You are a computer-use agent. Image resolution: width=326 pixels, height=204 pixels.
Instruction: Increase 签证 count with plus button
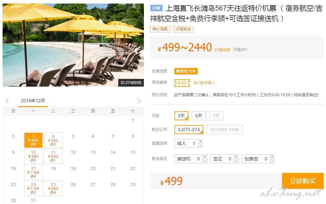click(236, 157)
